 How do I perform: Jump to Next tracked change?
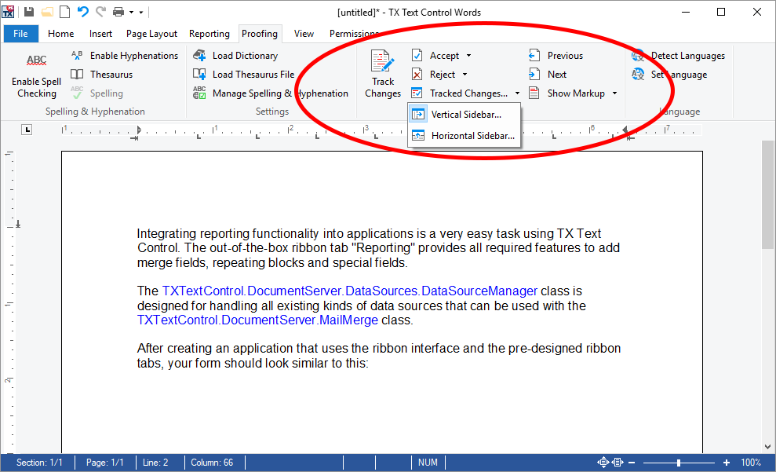coord(548,75)
